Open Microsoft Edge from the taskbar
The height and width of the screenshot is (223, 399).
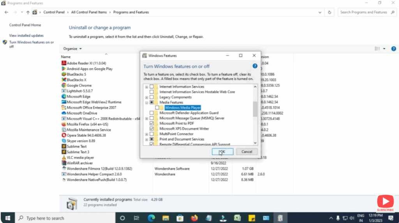(152, 218)
